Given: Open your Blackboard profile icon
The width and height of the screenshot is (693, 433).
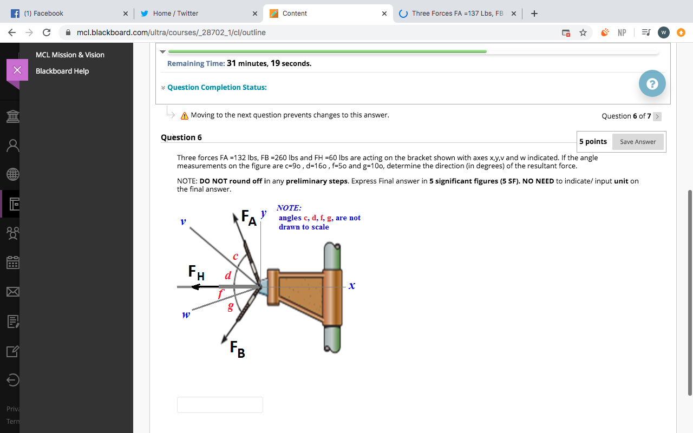Looking at the screenshot, I should (x=12, y=145).
